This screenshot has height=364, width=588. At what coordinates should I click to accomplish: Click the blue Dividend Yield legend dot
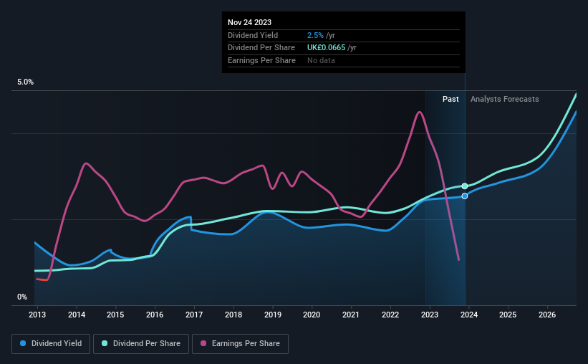23,343
